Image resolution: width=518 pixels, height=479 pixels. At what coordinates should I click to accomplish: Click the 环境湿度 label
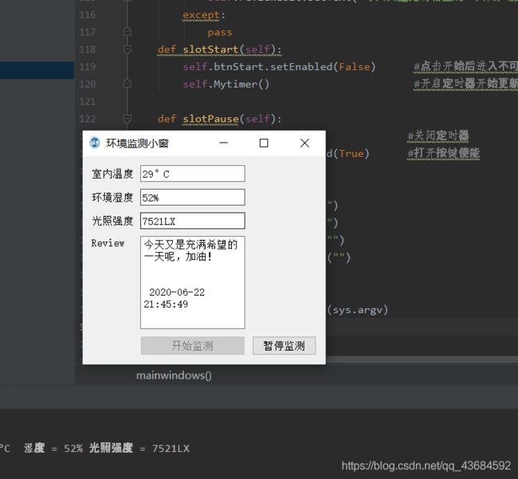pyautogui.click(x=112, y=197)
